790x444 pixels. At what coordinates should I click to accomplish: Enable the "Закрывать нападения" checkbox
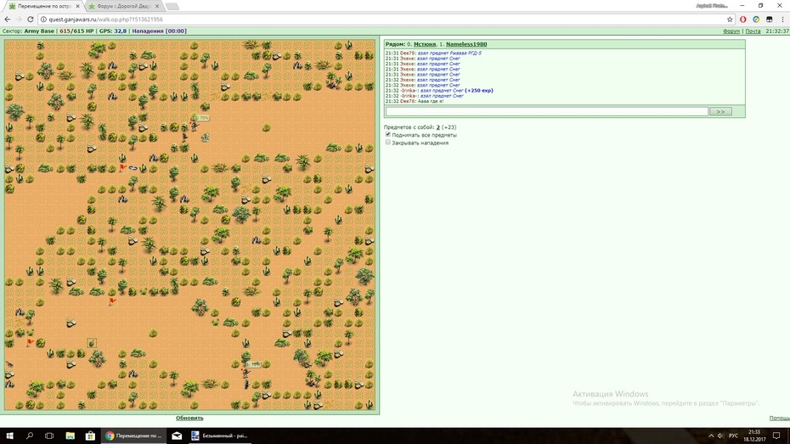388,143
